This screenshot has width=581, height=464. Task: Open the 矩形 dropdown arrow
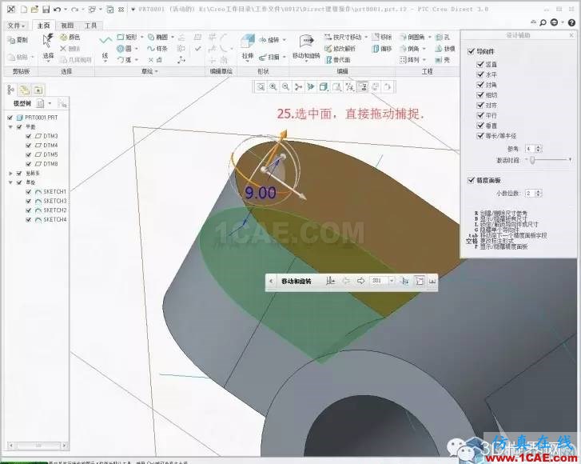pyautogui.click(x=141, y=37)
